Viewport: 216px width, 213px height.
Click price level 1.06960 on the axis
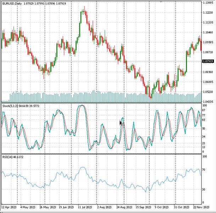click(x=208, y=72)
